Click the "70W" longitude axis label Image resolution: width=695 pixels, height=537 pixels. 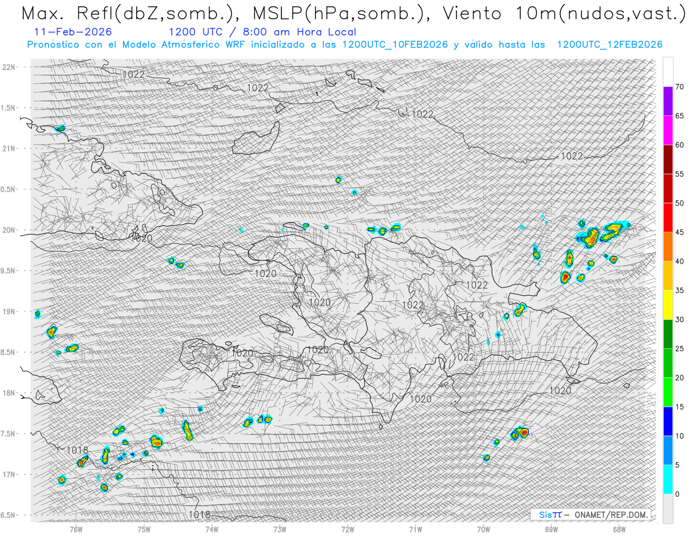[484, 529]
